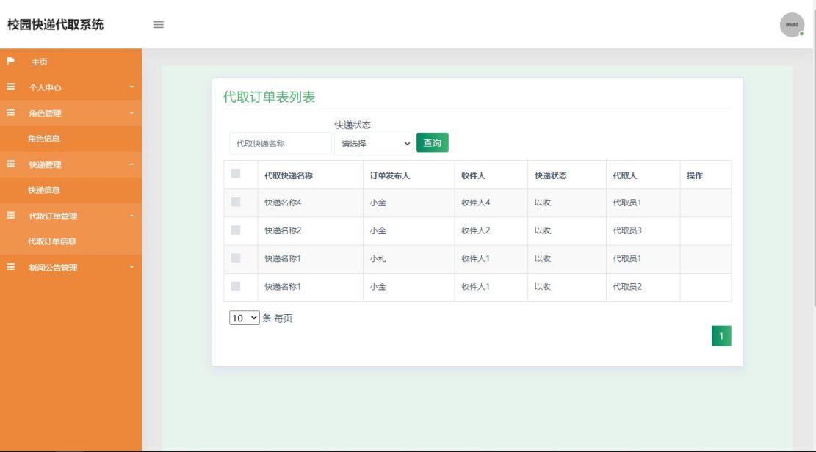Expand 新闻公告管理 menu arrow

131,267
